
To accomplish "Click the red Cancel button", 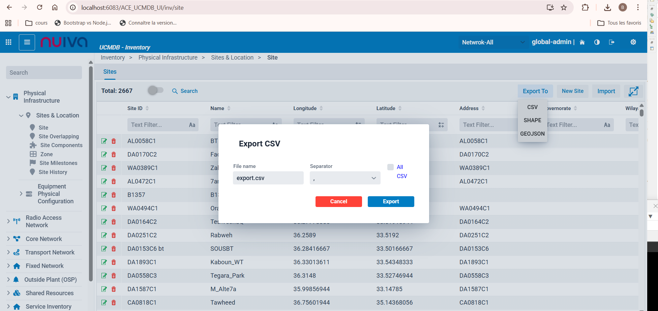I will [x=338, y=202].
